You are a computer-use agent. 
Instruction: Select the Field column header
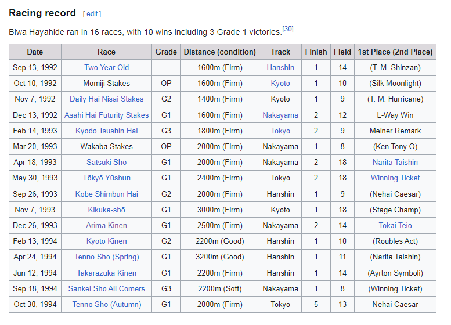pyautogui.click(x=342, y=52)
